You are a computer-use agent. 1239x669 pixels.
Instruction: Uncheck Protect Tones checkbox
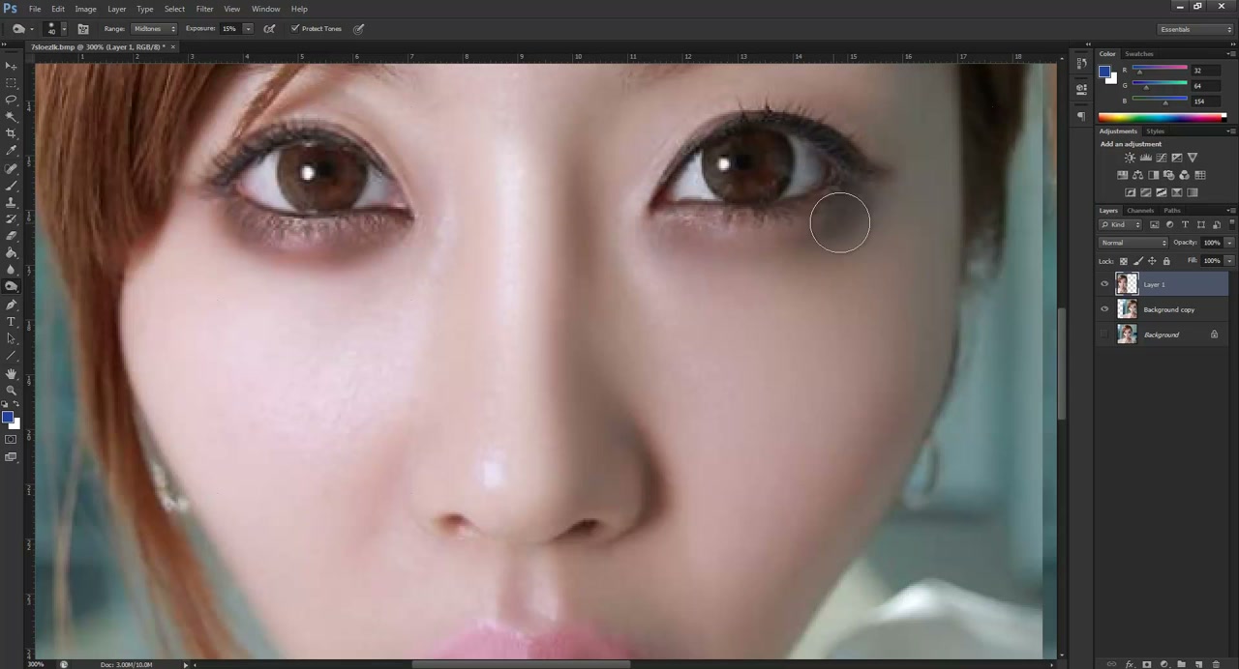[x=295, y=29]
